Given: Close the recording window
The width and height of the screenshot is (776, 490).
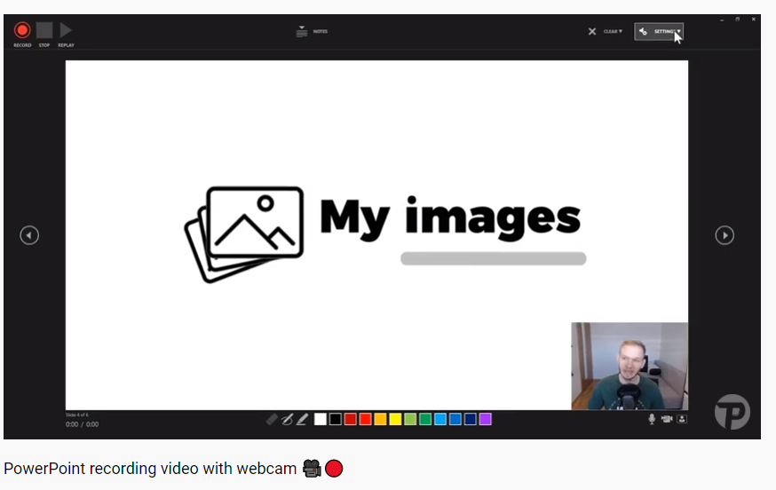Looking at the screenshot, I should click(753, 20).
